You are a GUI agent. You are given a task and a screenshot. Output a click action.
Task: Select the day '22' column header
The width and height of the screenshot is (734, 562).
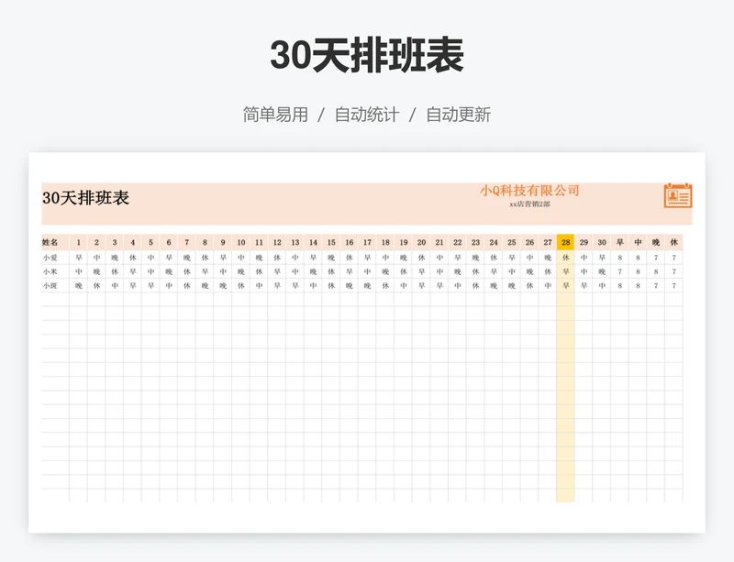point(457,242)
